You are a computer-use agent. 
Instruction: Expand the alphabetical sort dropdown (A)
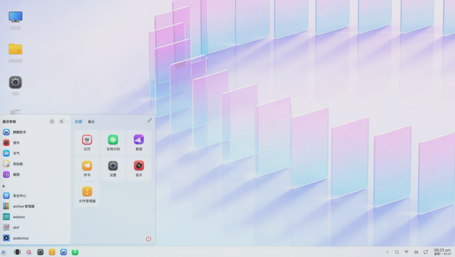click(63, 122)
